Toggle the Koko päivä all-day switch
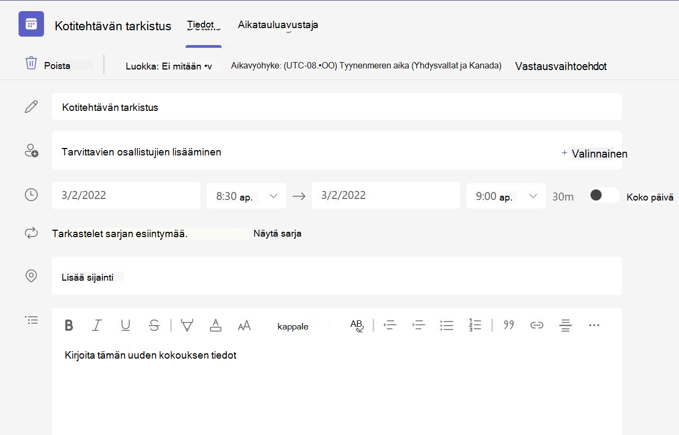 click(x=604, y=195)
